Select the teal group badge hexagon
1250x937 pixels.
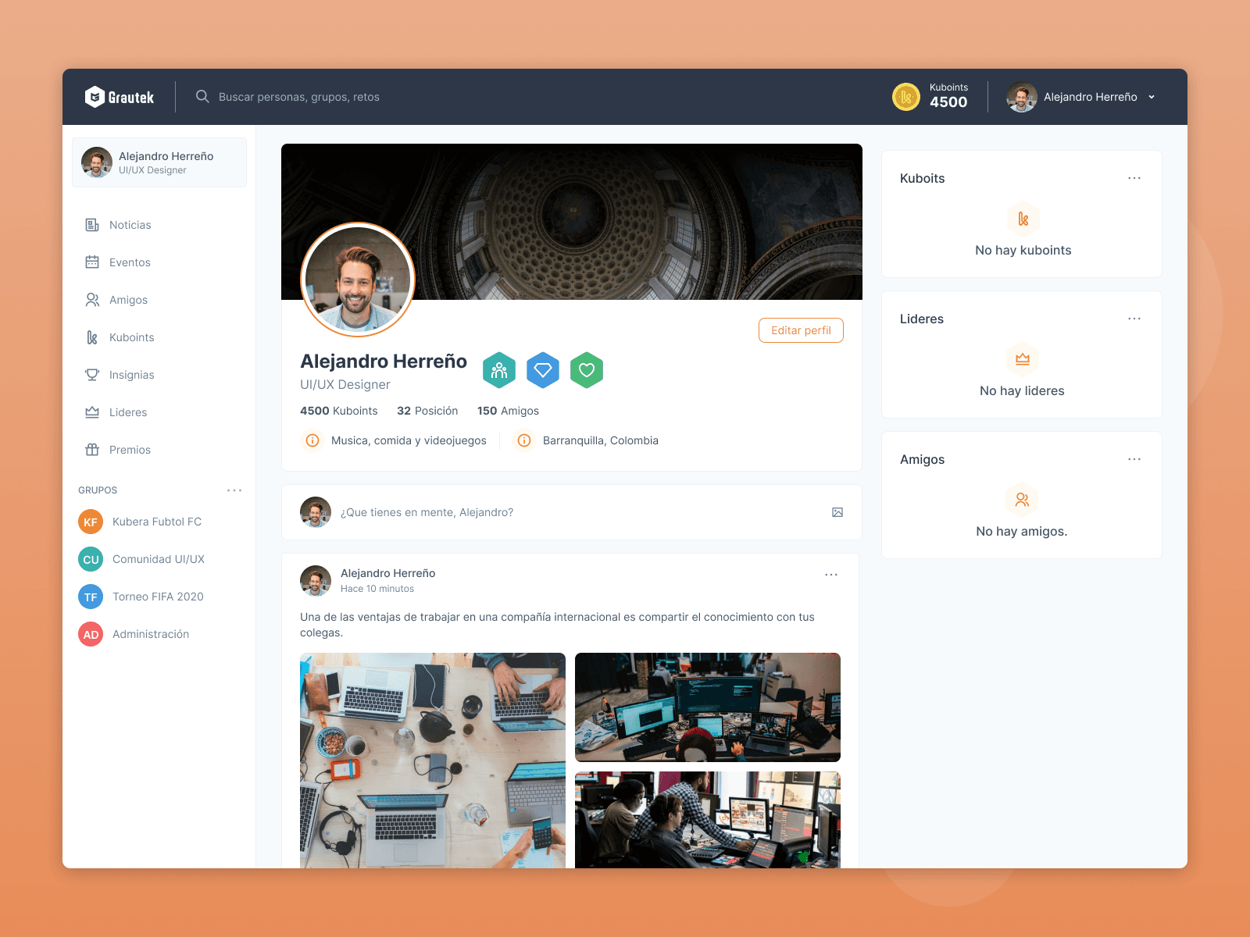pyautogui.click(x=499, y=370)
